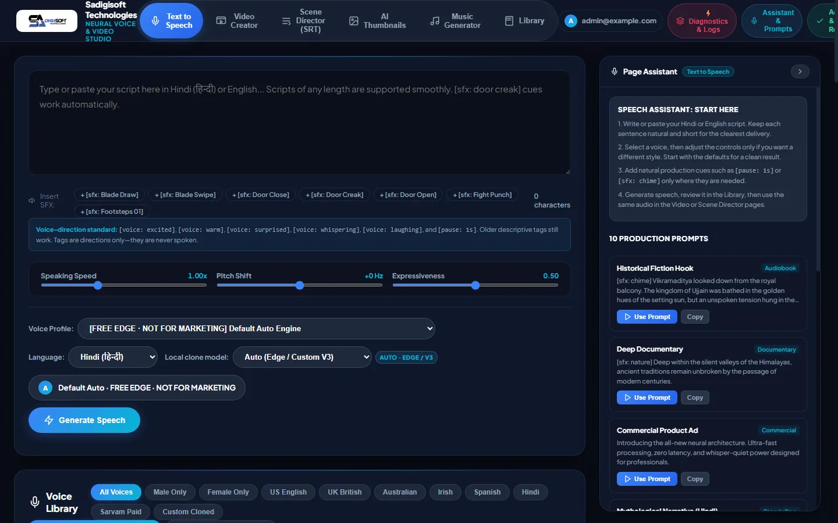Click the speaker icon beside Insert SFX
Screen dimensions: 838x523
(x=32, y=200)
